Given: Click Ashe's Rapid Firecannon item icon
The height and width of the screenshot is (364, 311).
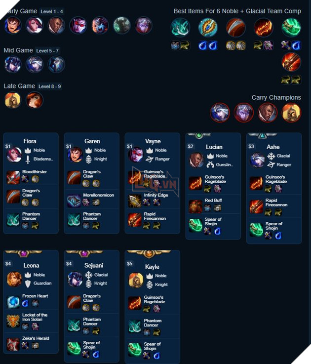Looking at the screenshot, I should tap(256, 206).
